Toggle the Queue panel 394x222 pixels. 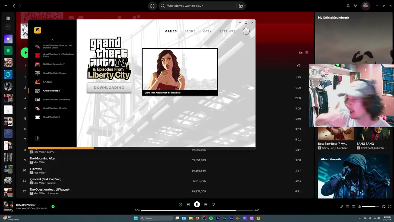coord(347,207)
